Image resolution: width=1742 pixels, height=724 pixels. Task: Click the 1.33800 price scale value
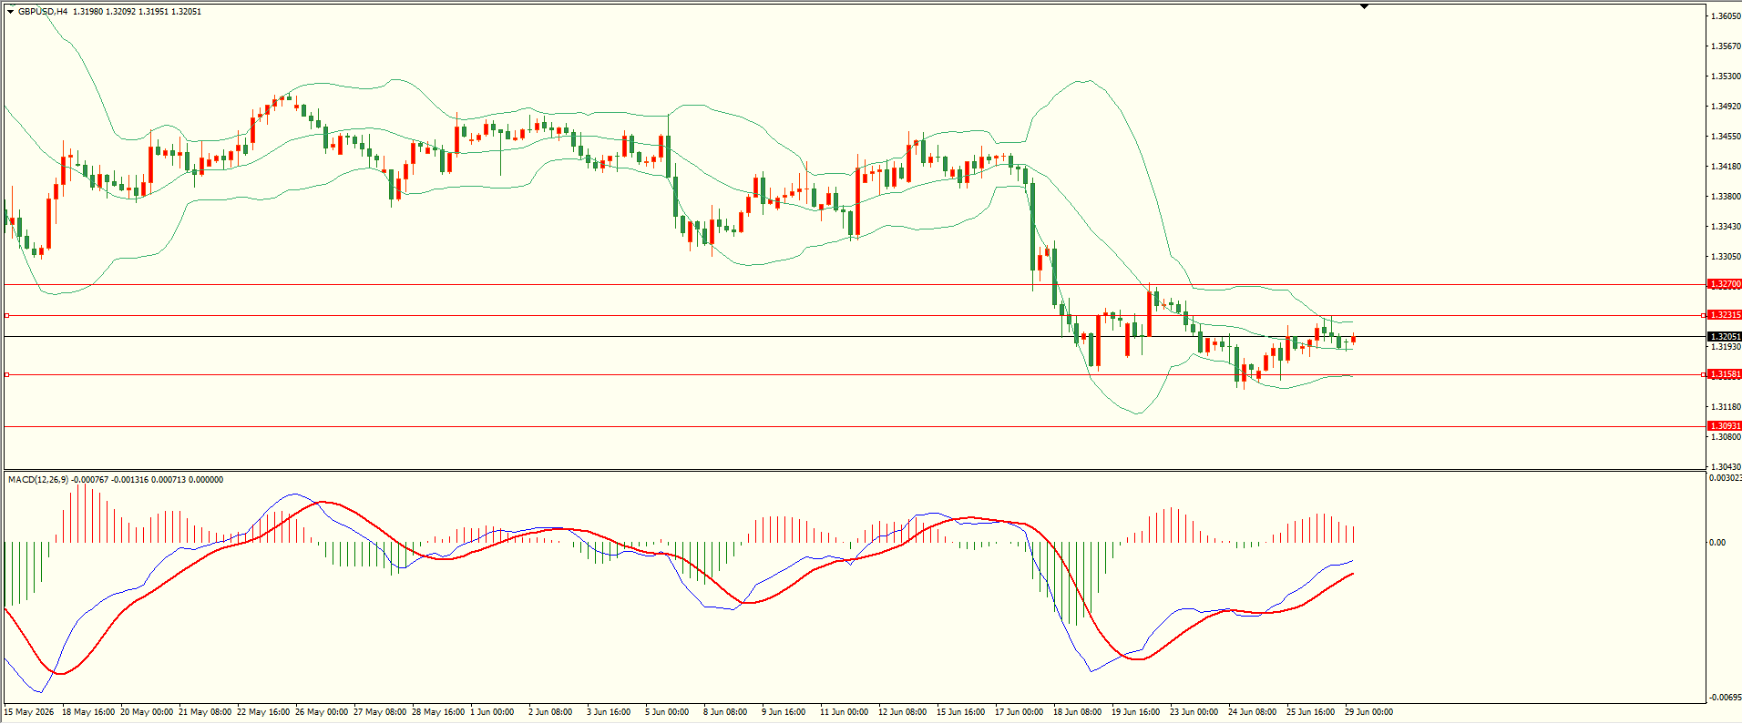(x=1726, y=197)
